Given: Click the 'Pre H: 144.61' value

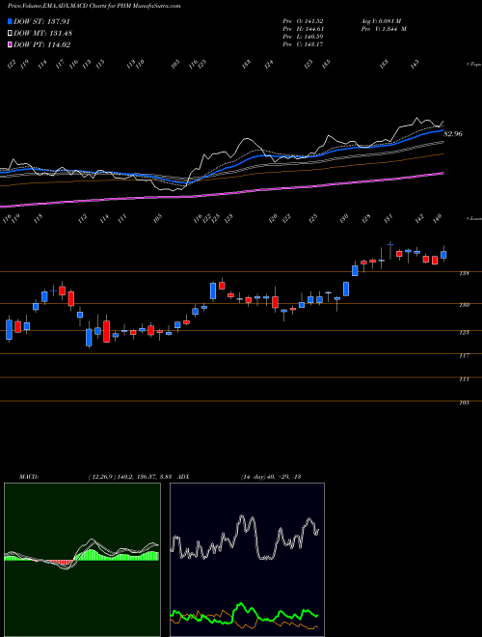Looking at the screenshot, I should click(303, 29).
